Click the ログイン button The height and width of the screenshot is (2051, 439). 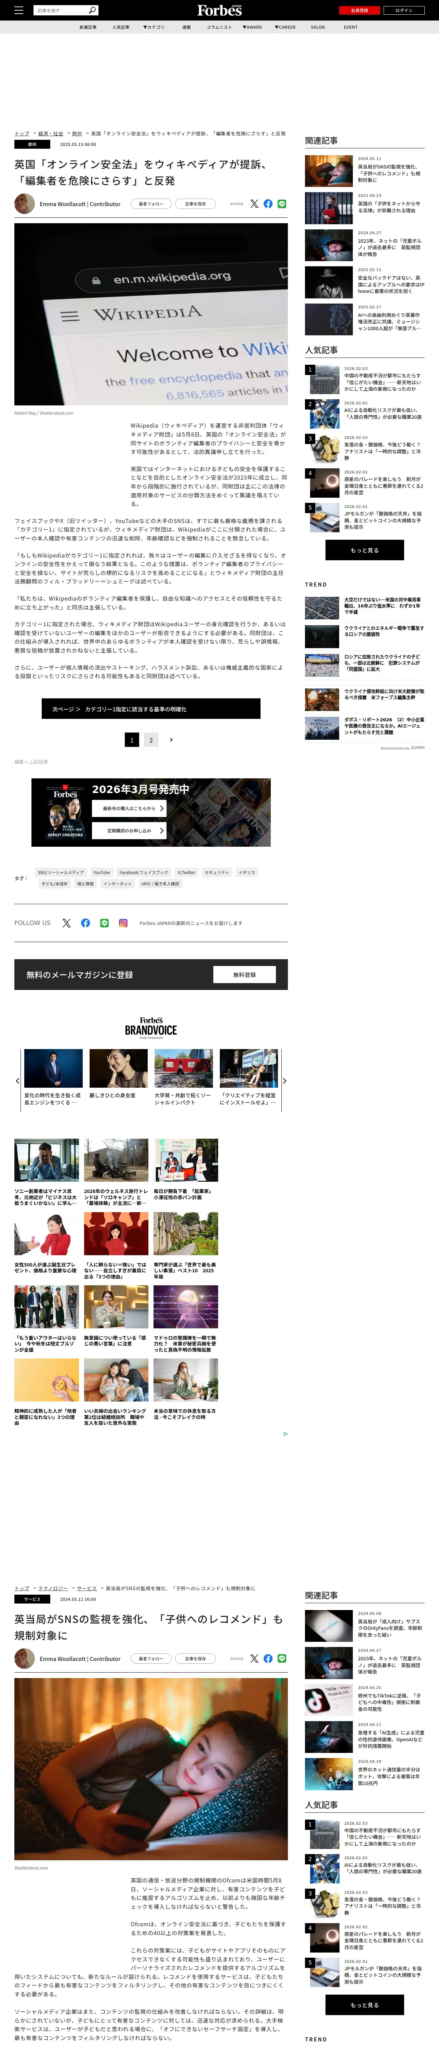click(x=404, y=10)
